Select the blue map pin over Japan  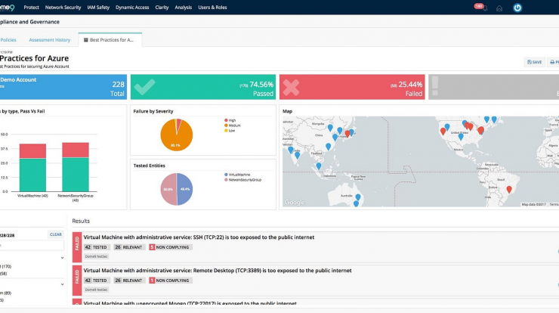pos(351,133)
